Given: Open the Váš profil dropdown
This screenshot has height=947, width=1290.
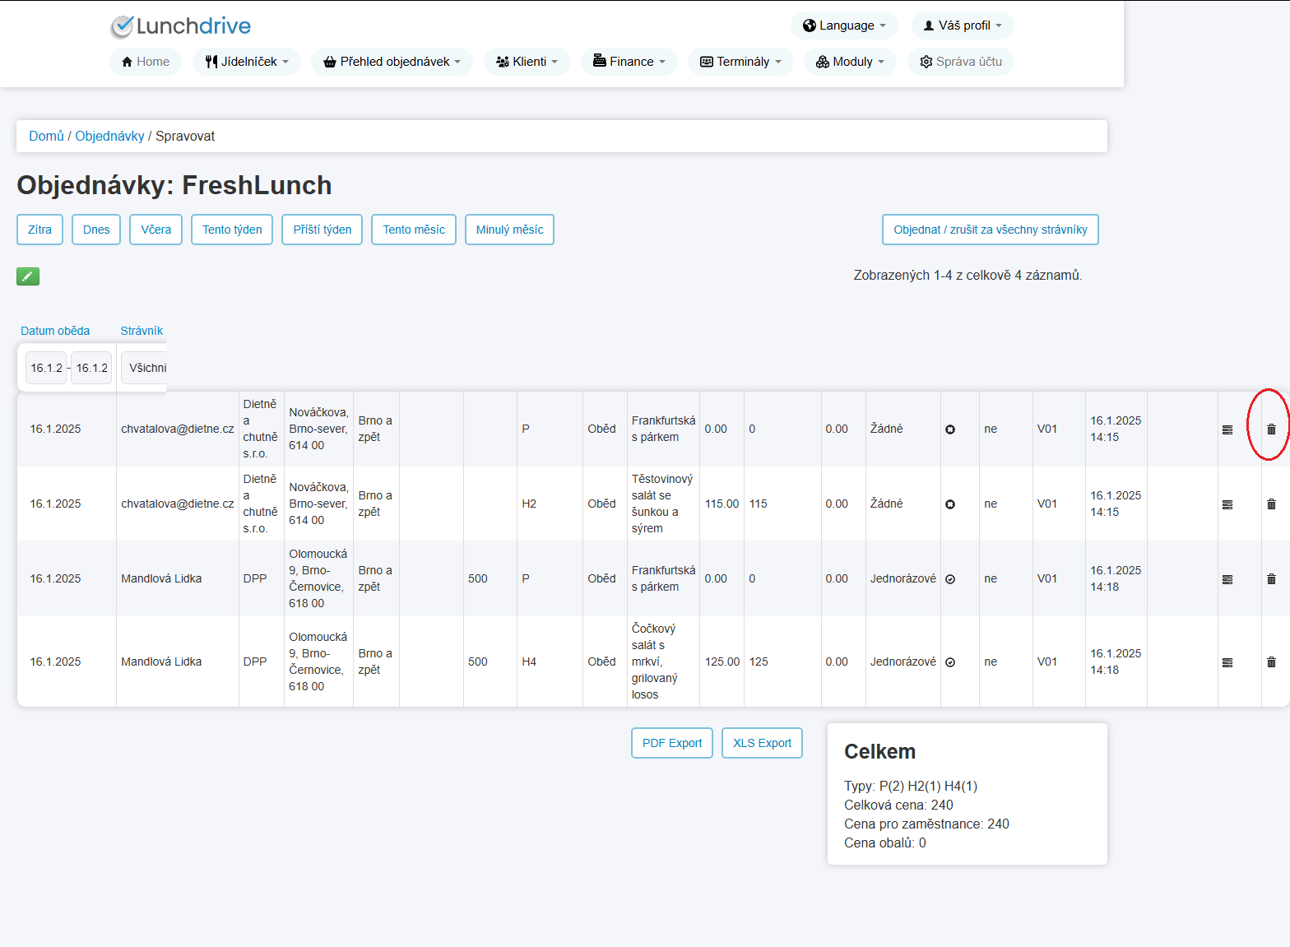Looking at the screenshot, I should [x=963, y=26].
